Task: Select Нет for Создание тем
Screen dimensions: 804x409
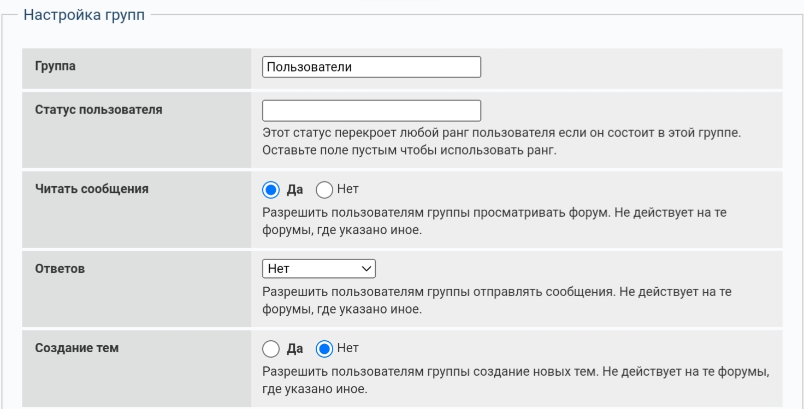Action: click(324, 348)
